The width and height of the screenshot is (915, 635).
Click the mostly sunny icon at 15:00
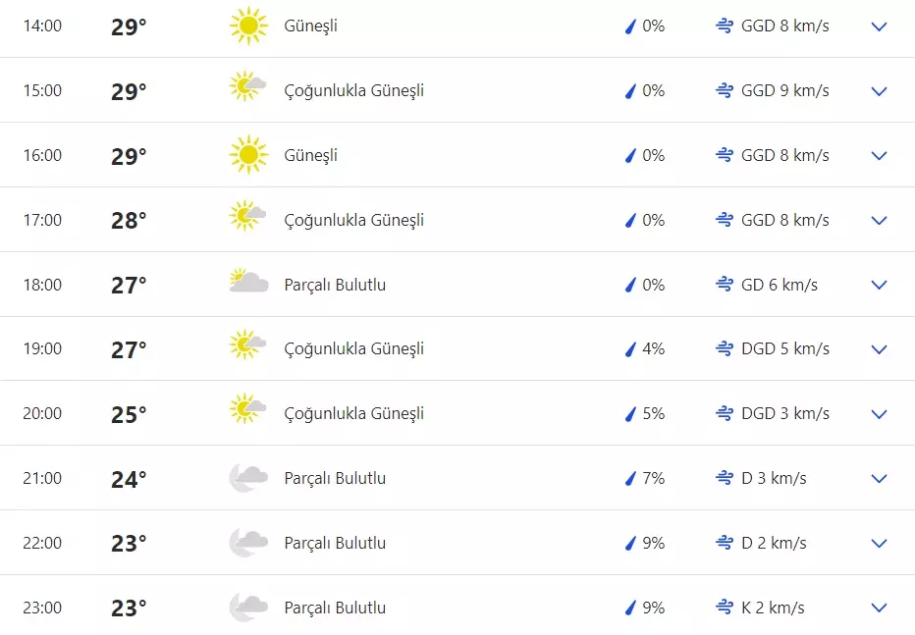point(248,87)
